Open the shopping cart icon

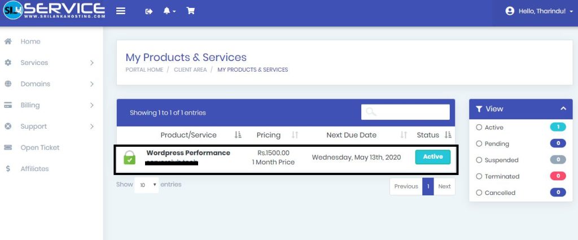click(x=191, y=11)
